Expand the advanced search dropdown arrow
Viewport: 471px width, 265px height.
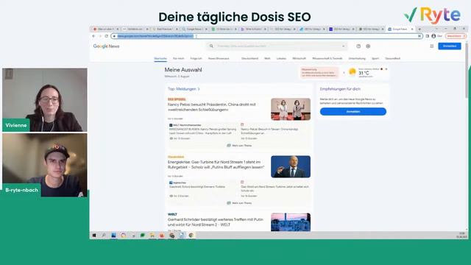pos(344,46)
